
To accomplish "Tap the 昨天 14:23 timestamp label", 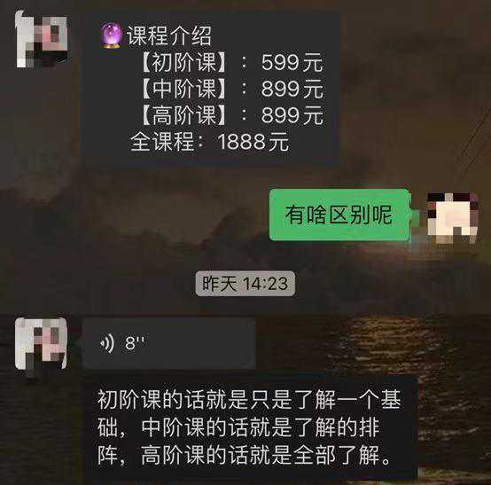I will (x=245, y=284).
